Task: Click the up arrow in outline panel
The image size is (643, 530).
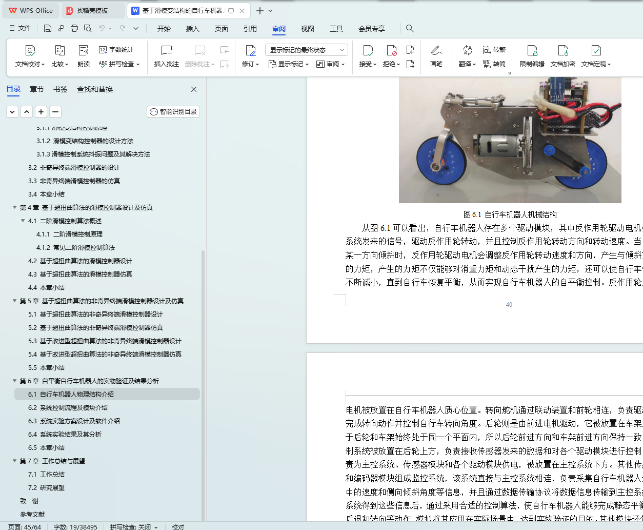Action: (x=27, y=112)
